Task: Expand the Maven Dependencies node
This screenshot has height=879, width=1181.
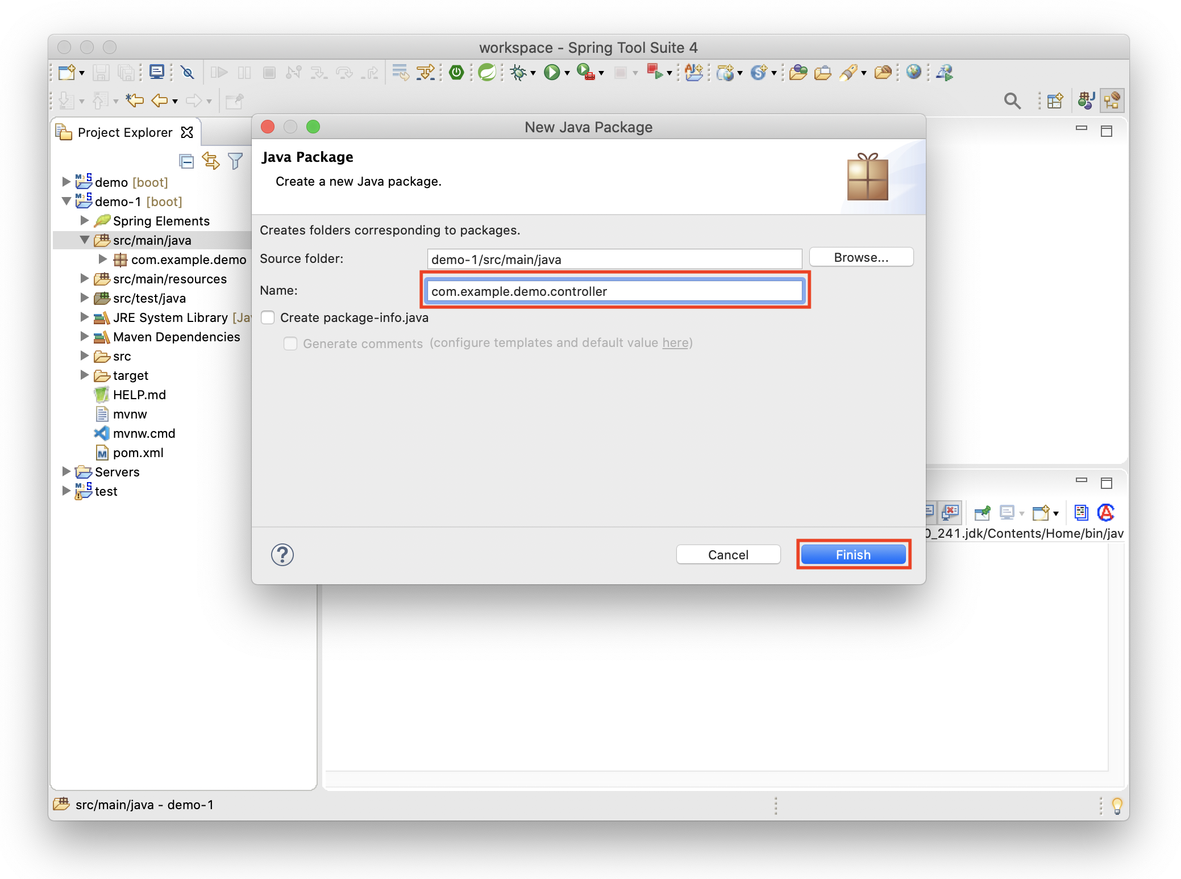Action: point(85,337)
